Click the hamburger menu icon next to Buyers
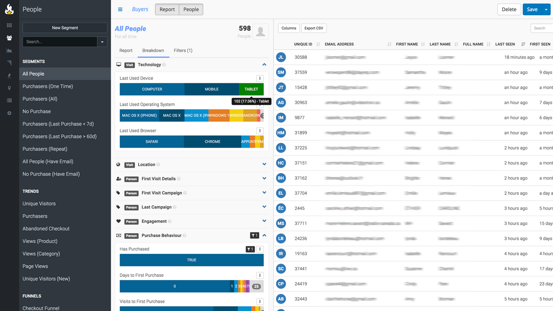 click(x=120, y=9)
